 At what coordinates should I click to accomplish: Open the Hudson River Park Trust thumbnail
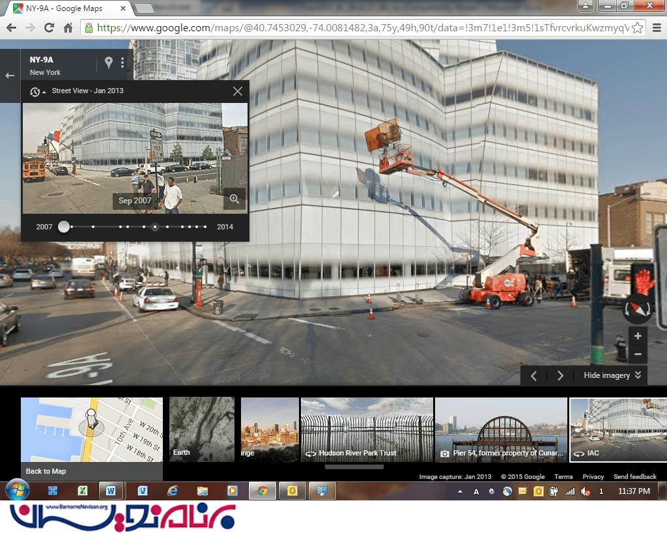(367, 429)
